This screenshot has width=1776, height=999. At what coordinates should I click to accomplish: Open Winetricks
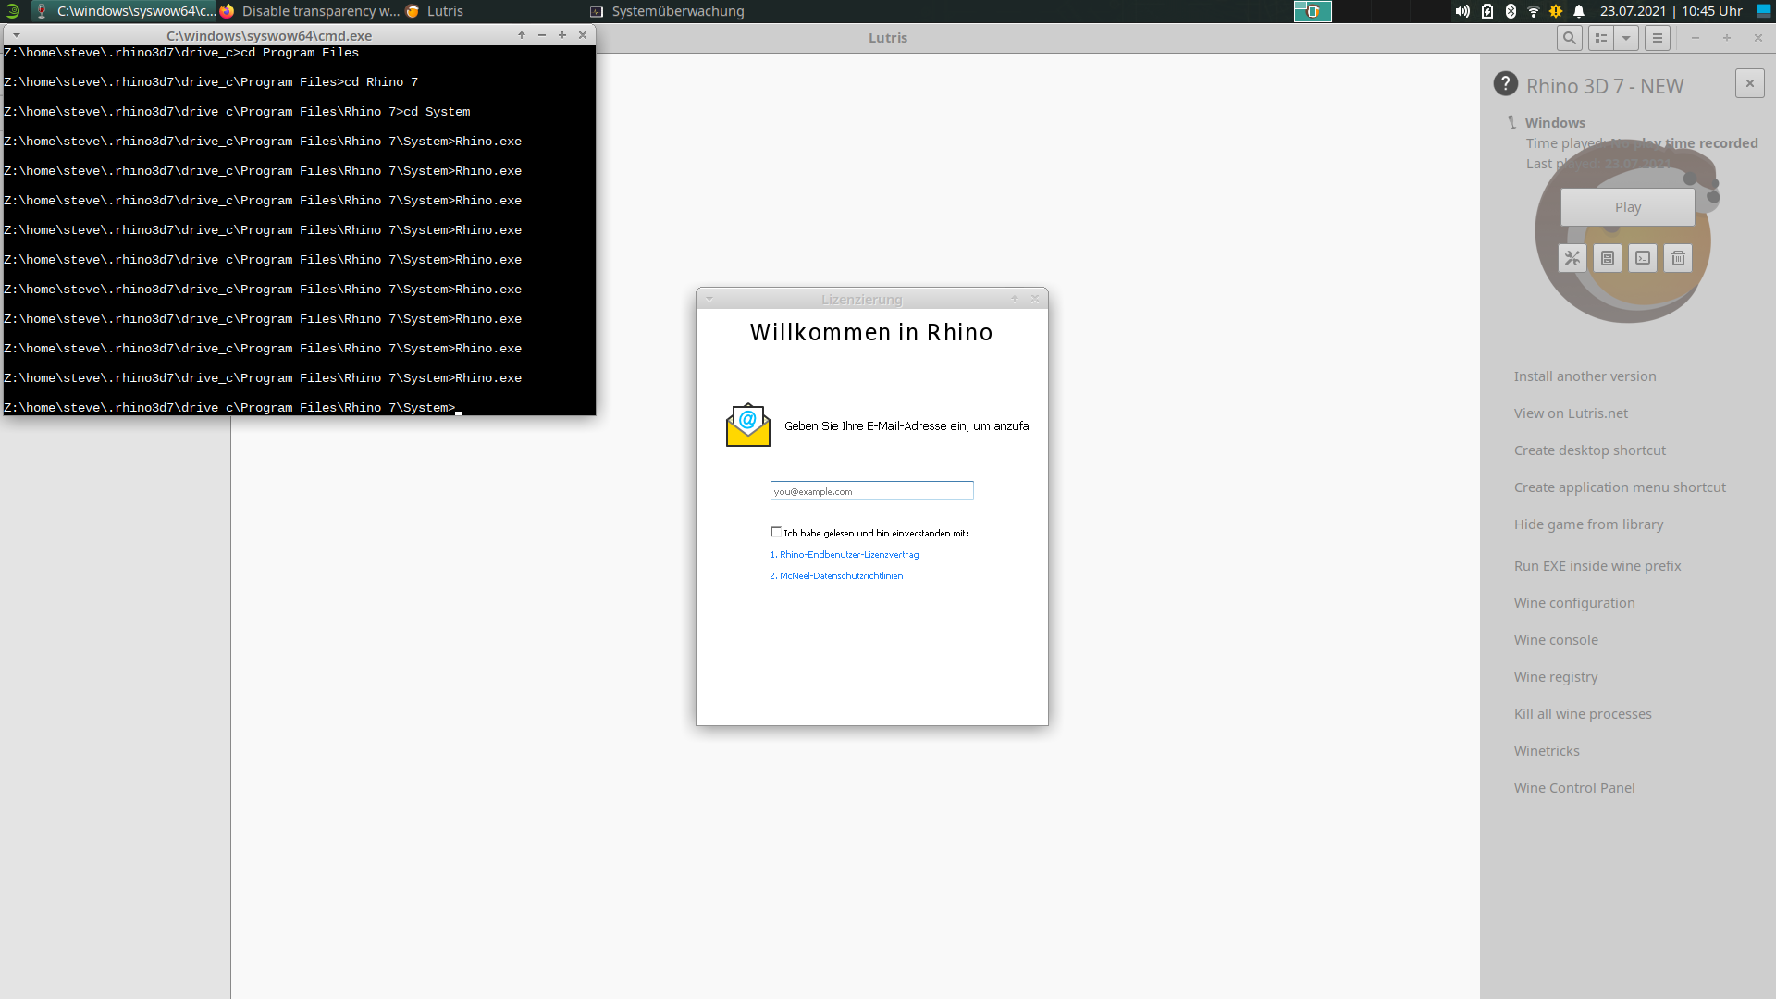point(1547,751)
